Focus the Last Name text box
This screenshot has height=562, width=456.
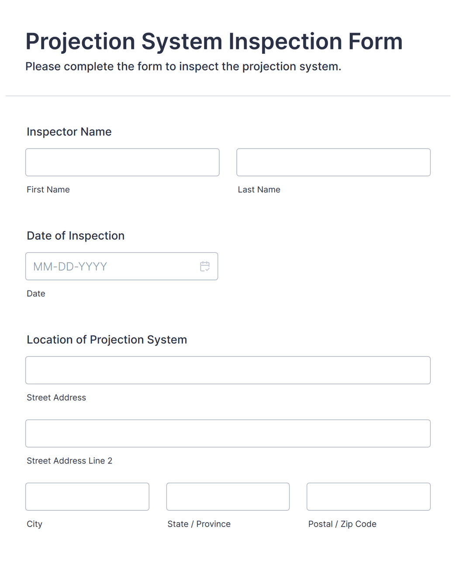pyautogui.click(x=333, y=162)
